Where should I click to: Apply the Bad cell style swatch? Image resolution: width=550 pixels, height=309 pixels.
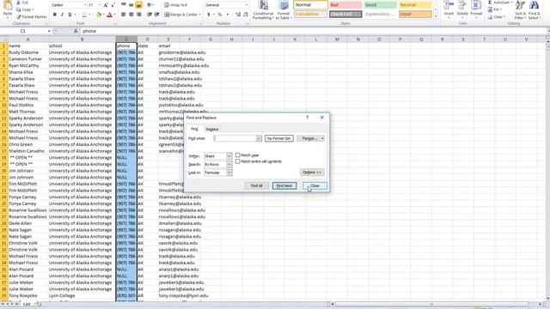pyautogui.click(x=345, y=5)
